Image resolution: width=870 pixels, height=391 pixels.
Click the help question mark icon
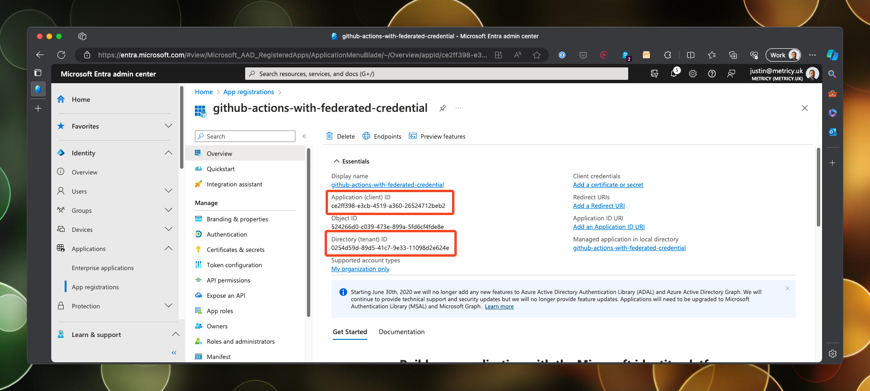click(x=712, y=74)
